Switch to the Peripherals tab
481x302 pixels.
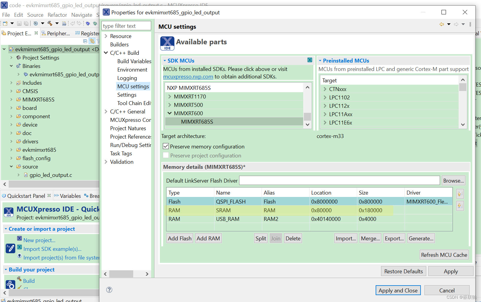pyautogui.click(x=56, y=33)
